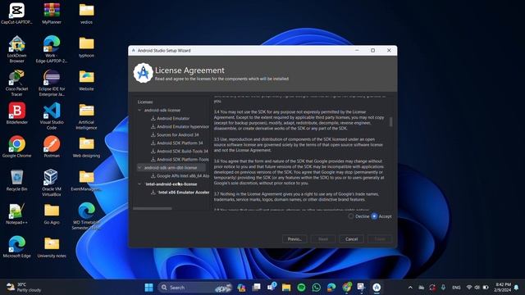Open Google Chrome desktop shortcut
Viewport: 525px width, 295px height.
[16, 147]
